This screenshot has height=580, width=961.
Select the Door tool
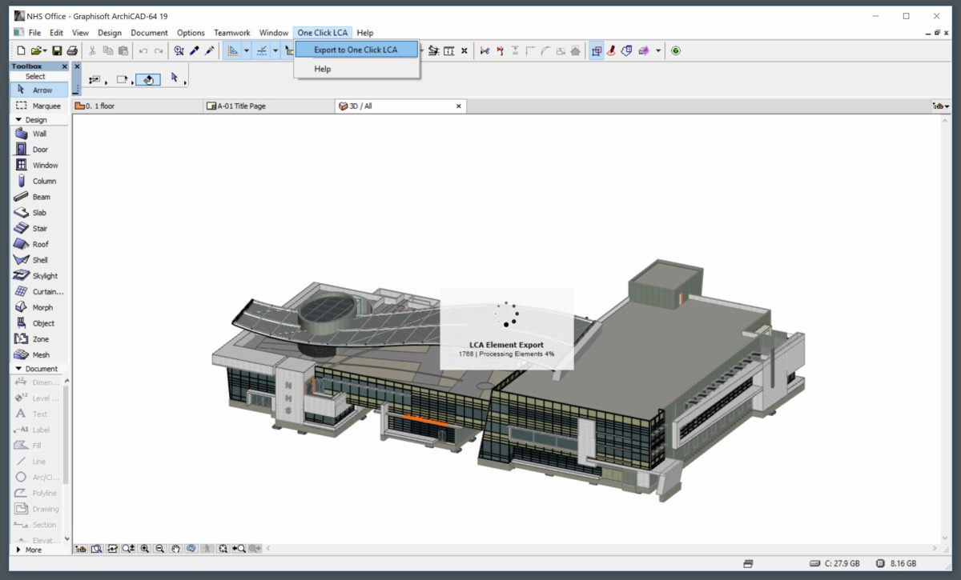(38, 150)
